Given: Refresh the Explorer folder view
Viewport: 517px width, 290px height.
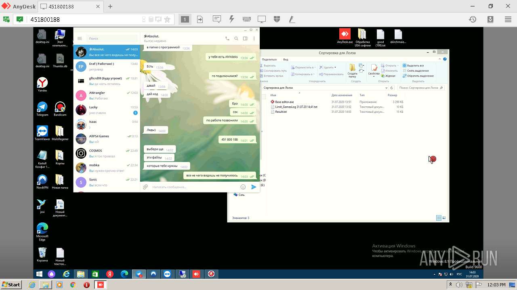Looking at the screenshot, I should (x=391, y=87).
